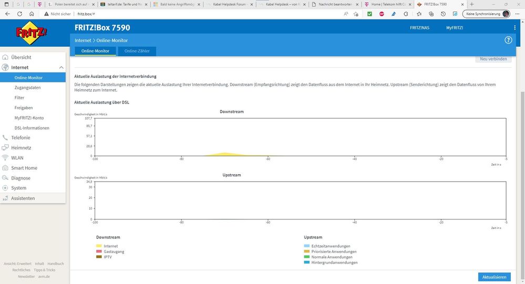Screen dimensions: 525x284
Task: Open MyFRITZ!-Konto menu entry
Action: [x=29, y=118]
